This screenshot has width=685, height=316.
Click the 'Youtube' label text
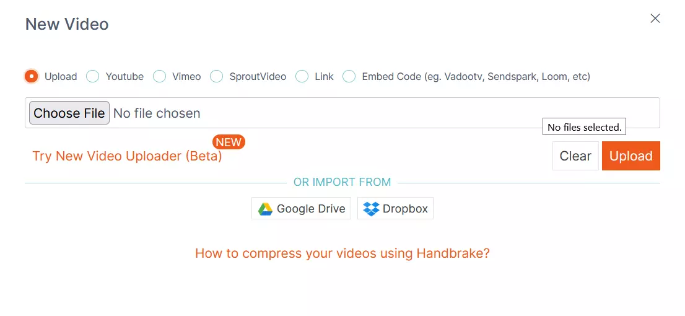pos(124,77)
